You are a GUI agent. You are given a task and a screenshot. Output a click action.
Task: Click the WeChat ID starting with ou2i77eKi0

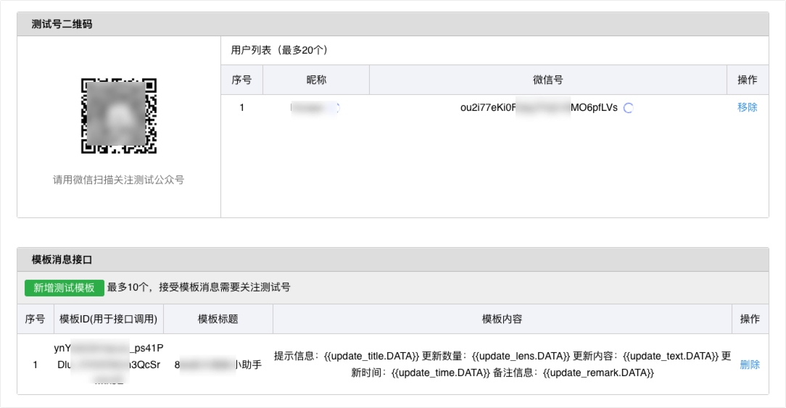(x=539, y=108)
